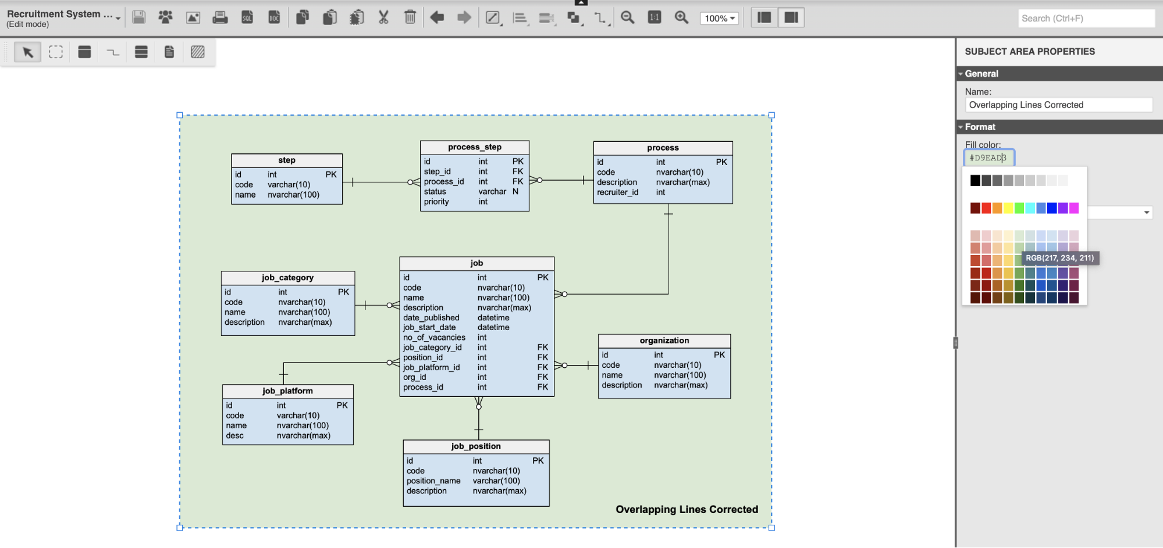Click the 'Overlapping Lines Corrected' area label

[x=687, y=510]
